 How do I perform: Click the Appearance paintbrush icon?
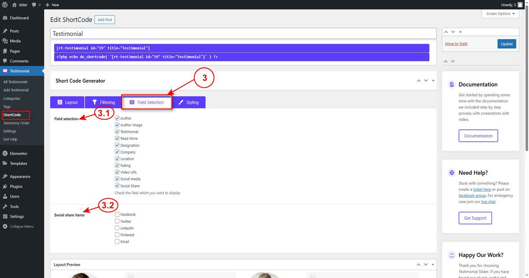[x=5, y=177]
